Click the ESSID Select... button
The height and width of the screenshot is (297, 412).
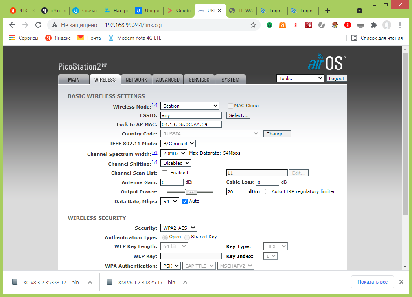click(x=238, y=115)
